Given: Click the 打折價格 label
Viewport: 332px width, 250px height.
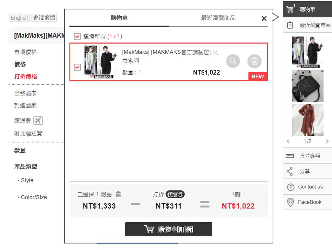Looking at the screenshot, I should [26, 76].
